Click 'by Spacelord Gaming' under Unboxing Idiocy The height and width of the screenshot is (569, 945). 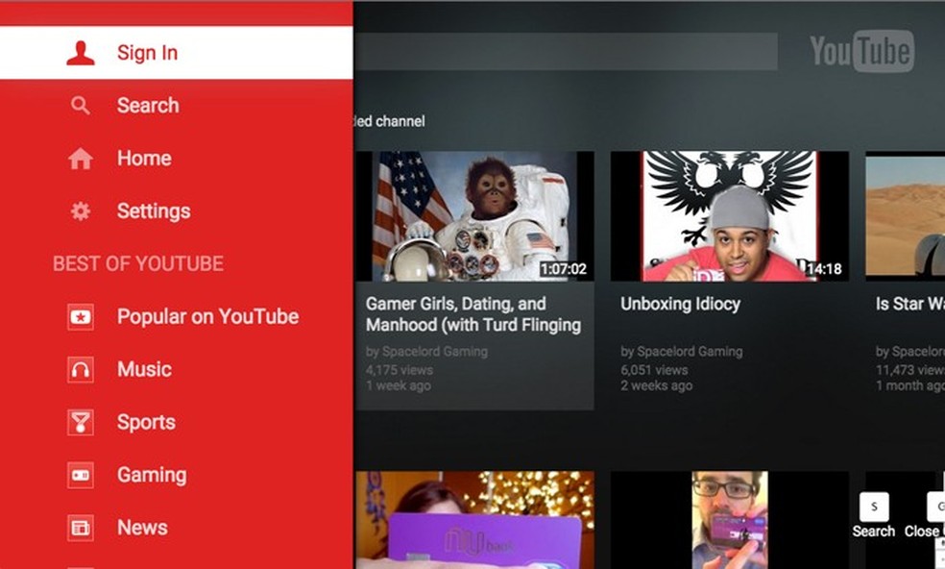click(x=682, y=351)
